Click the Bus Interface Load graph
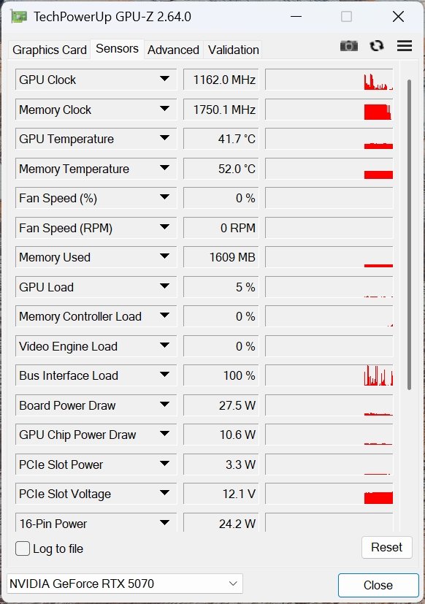The image size is (425, 604). [x=329, y=375]
